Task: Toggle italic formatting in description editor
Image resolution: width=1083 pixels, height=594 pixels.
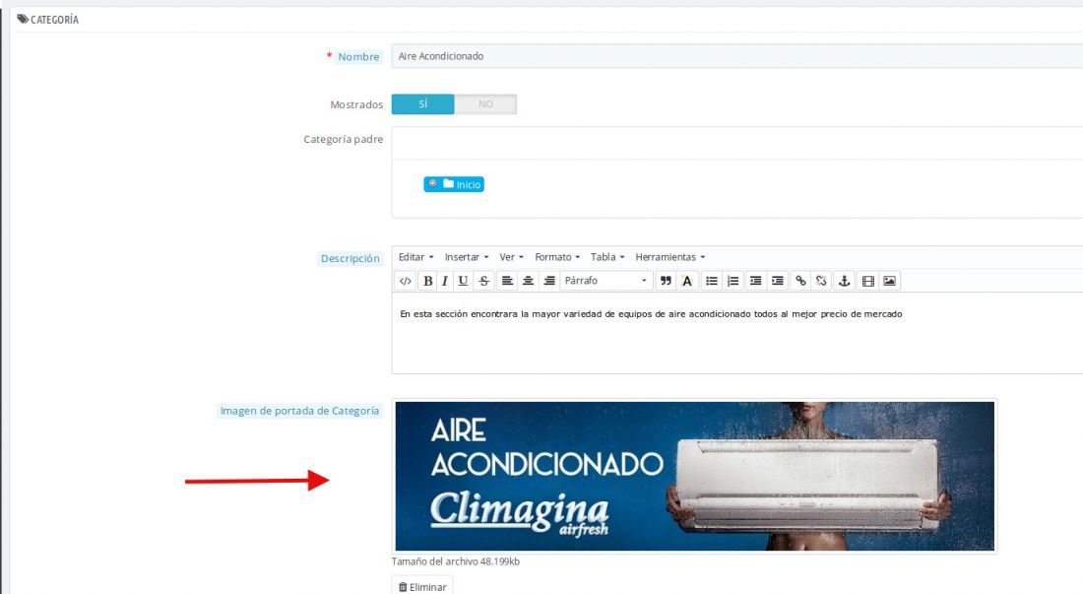Action: [445, 281]
